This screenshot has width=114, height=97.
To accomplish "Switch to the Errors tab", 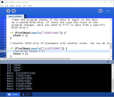I will (26, 94).
